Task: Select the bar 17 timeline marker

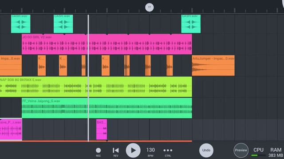Action: 150,8
